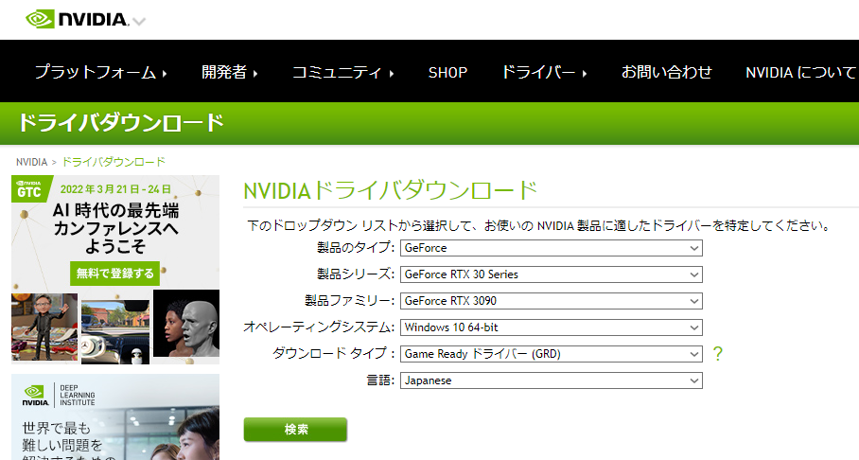This screenshot has height=460, width=859.
Task: Click the NVIDIA breadcrumb link
Action: [x=31, y=162]
